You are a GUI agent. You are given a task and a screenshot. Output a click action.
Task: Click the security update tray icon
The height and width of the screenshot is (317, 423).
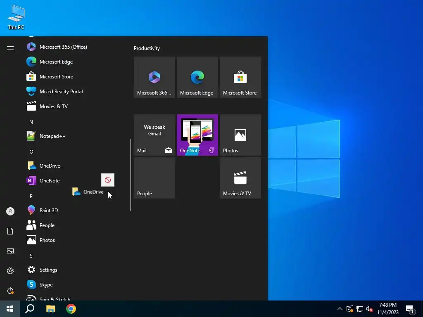coord(349,309)
